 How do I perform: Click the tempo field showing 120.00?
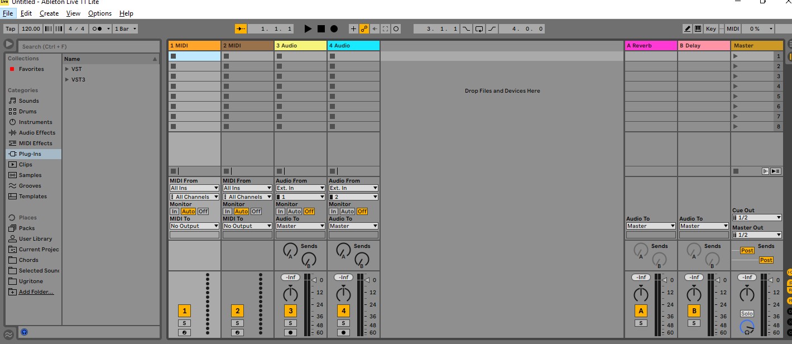pyautogui.click(x=31, y=28)
